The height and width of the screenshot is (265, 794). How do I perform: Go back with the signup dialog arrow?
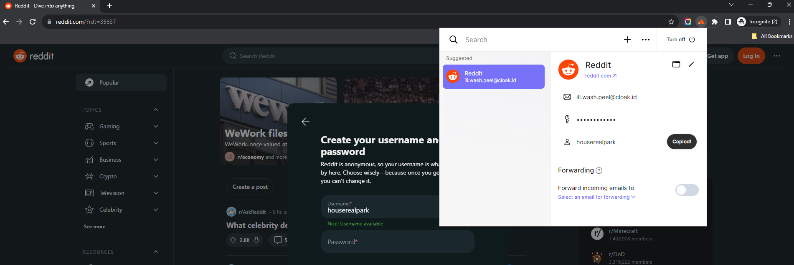(x=305, y=122)
